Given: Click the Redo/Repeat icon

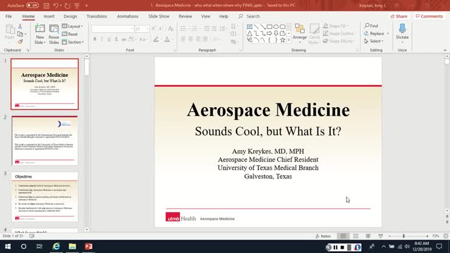Looking at the screenshot, I should pyautogui.click(x=67, y=5).
